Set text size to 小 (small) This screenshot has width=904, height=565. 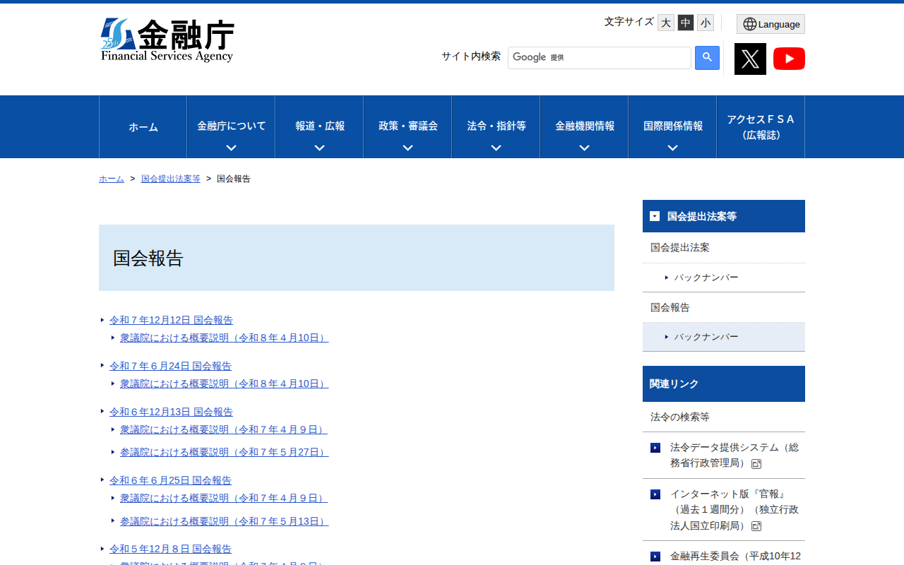pos(706,23)
